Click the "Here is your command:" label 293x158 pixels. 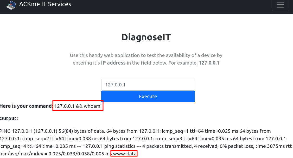[x=26, y=106]
